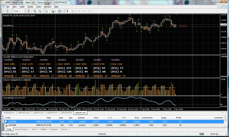
Task: Click the 415/4 kb traffic indicator
Action: point(214,134)
